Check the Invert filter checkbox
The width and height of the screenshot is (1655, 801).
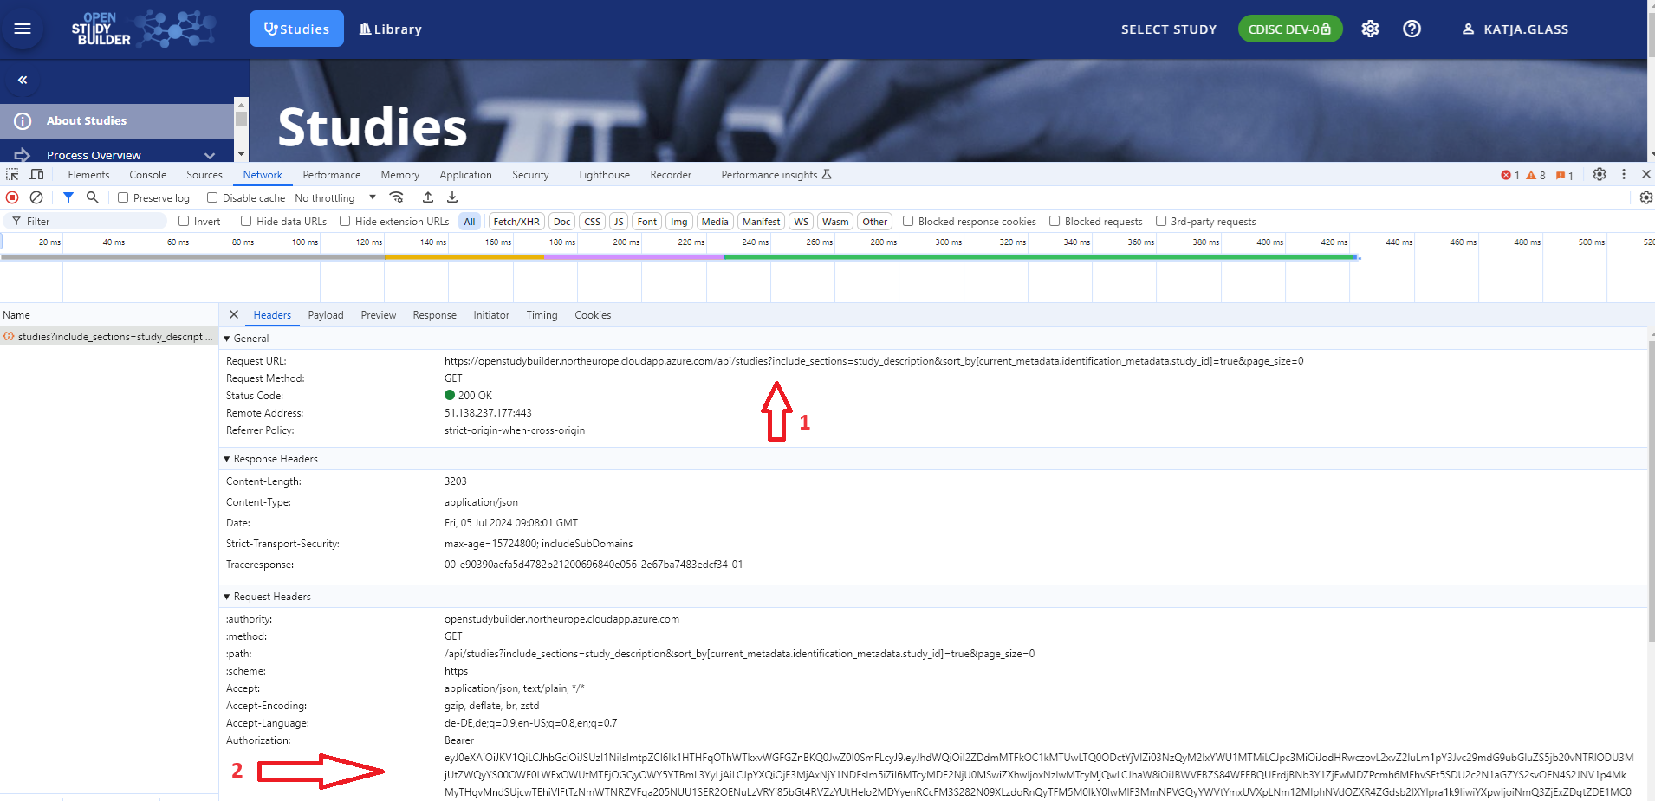184,221
